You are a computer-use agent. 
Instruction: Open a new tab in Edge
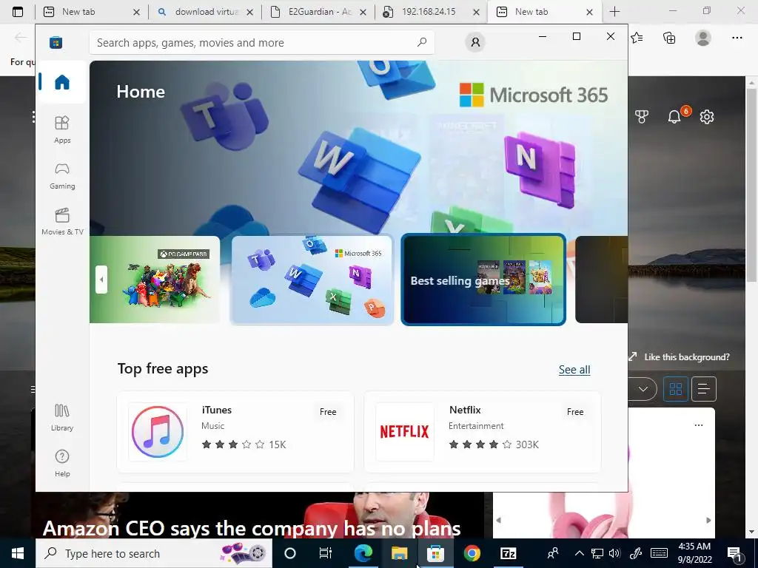[x=614, y=12]
